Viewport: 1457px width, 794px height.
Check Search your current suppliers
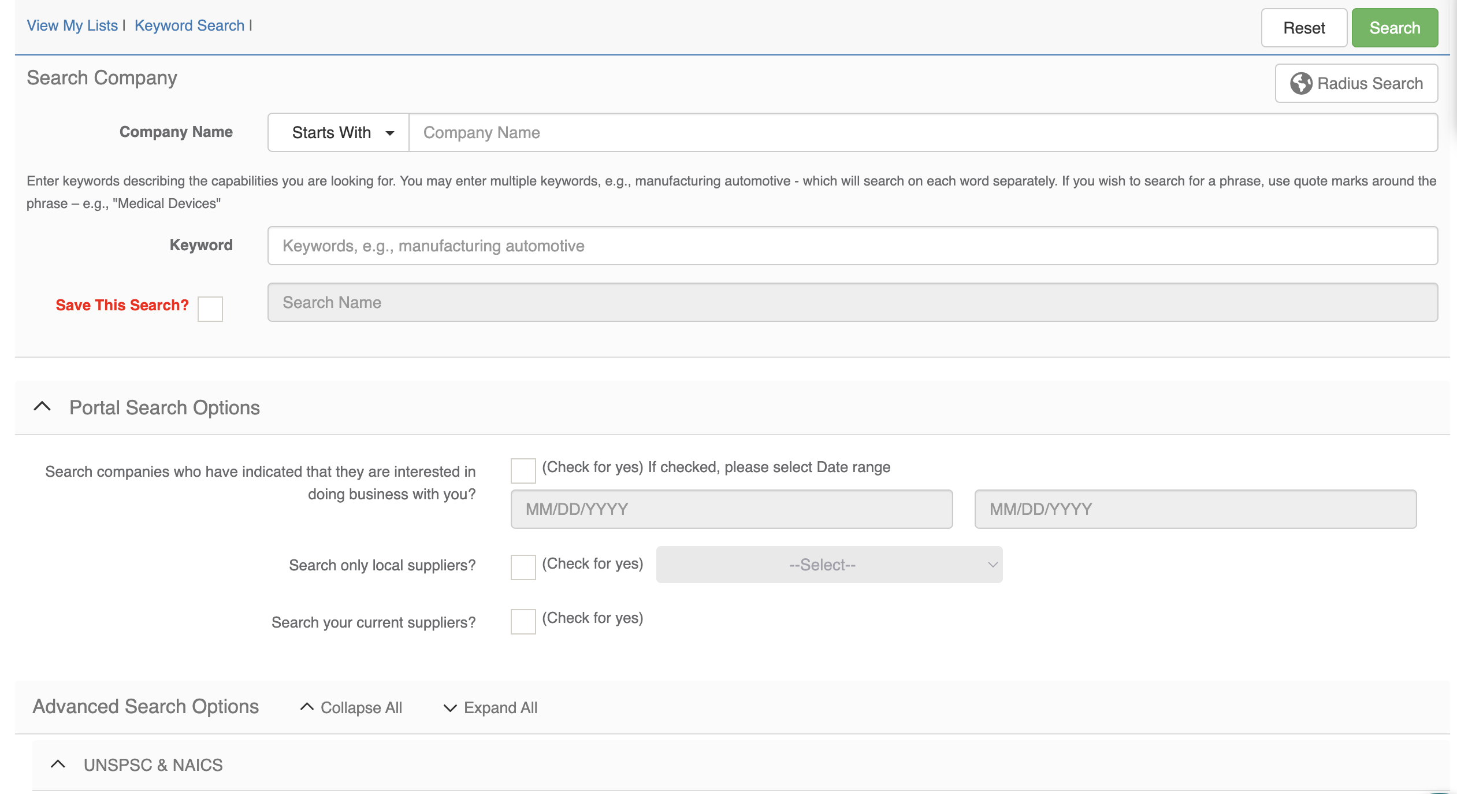click(x=522, y=622)
